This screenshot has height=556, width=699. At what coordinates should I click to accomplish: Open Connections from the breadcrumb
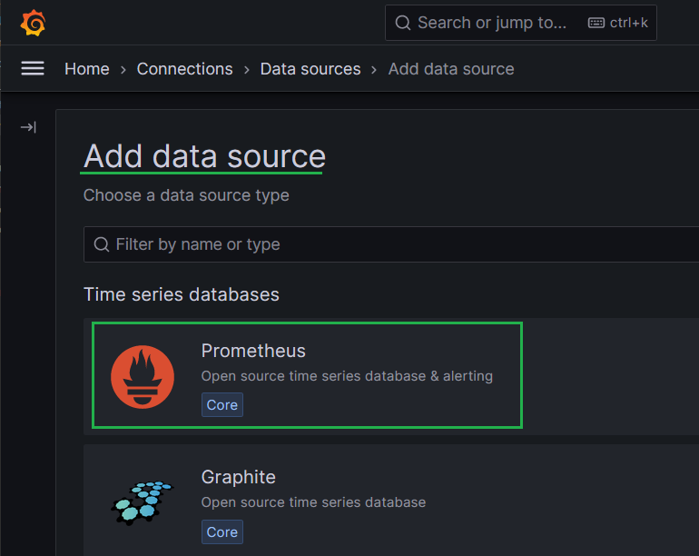pos(184,69)
